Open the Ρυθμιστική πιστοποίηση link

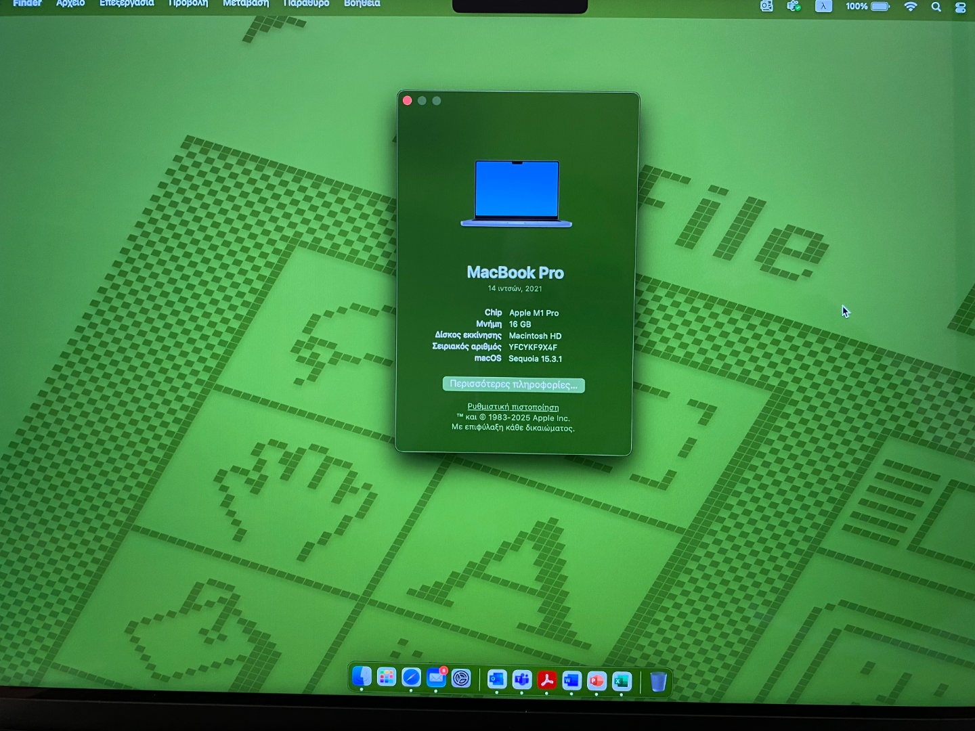click(513, 407)
